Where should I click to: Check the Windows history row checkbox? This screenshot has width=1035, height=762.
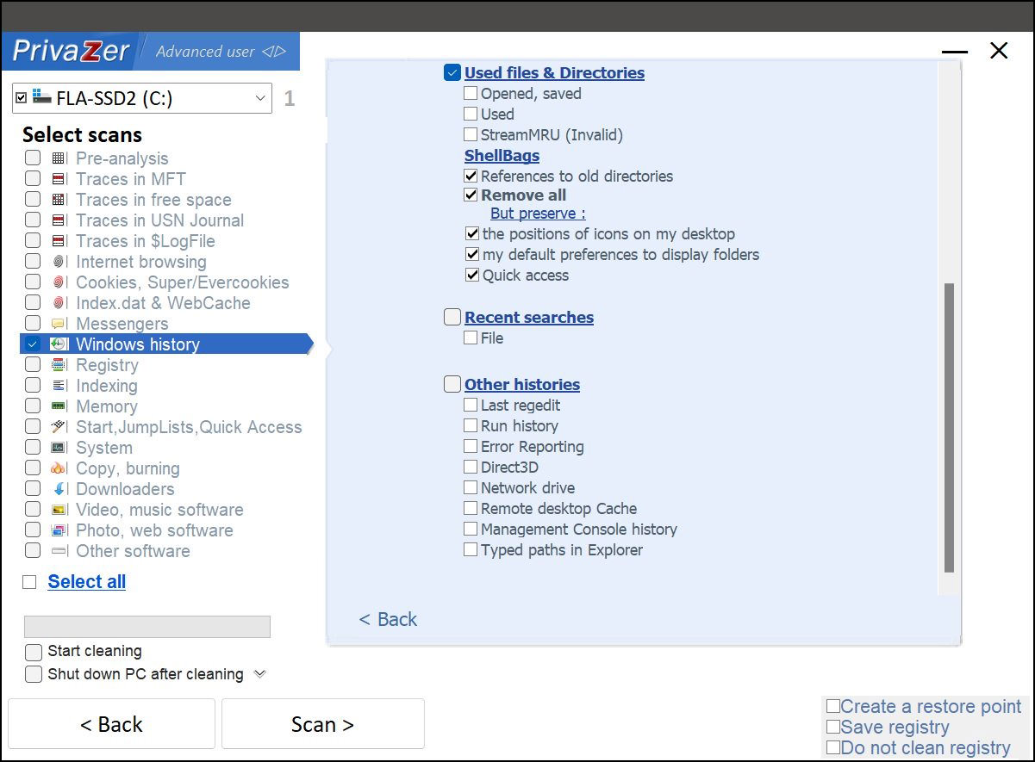click(x=32, y=344)
